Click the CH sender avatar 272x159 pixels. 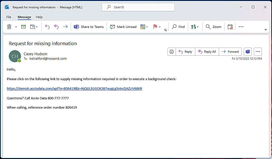[x=15, y=56]
